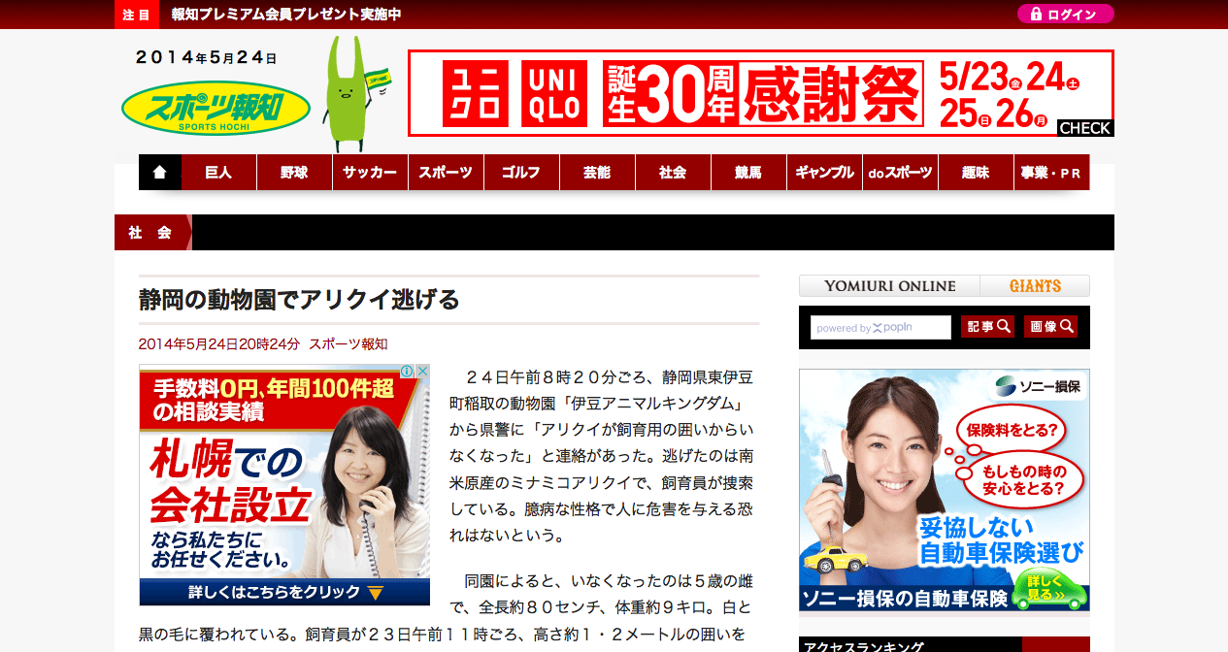
Task: Open the Sony car insurance ad
Action: coord(945,490)
